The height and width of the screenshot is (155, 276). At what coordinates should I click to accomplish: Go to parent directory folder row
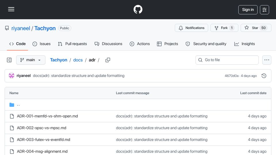pyautogui.click(x=138, y=105)
